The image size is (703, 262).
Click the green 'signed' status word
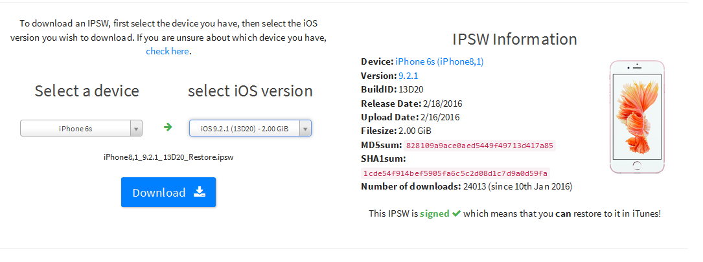click(435, 213)
